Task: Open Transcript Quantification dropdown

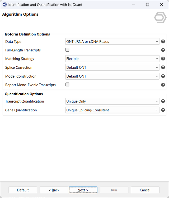Action: [x=112, y=101]
